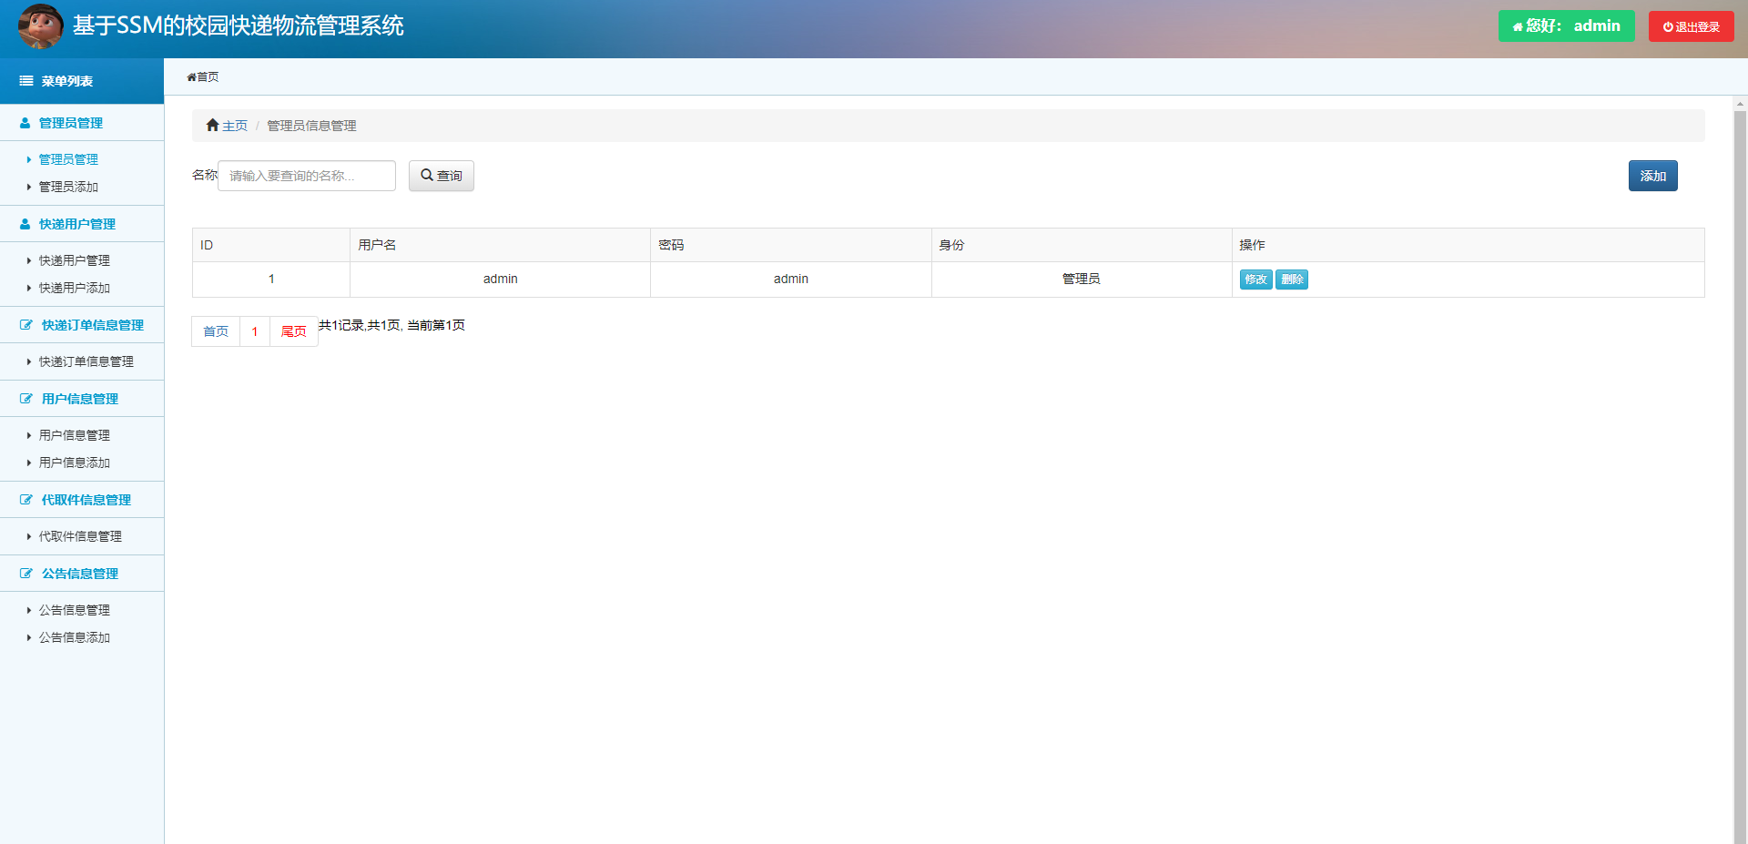This screenshot has height=844, width=1748.
Task: Click the user icon beside 快递用户管理 heading
Action: pyautogui.click(x=25, y=224)
